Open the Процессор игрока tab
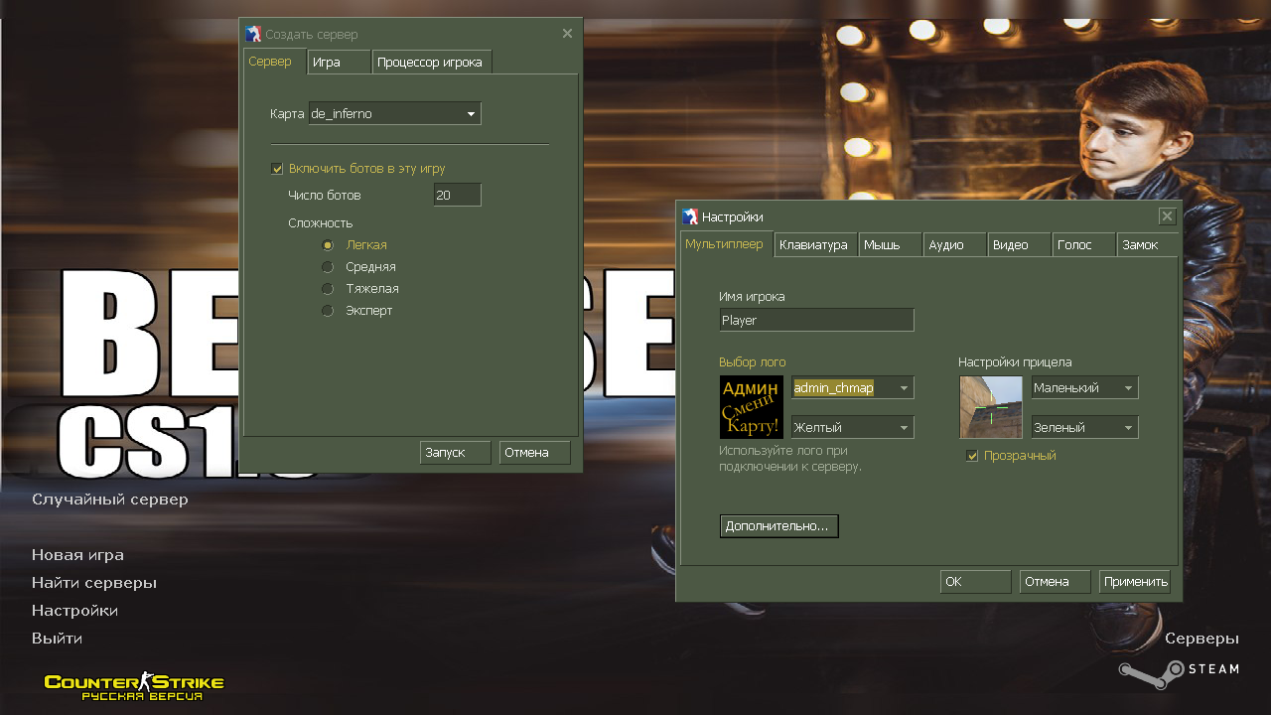 [x=430, y=63]
